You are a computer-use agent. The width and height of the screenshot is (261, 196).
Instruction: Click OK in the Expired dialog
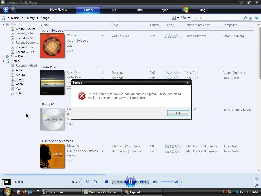point(178,113)
